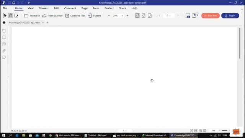Open Windows Start menu
The width and height of the screenshot is (245, 138).
[3, 135]
